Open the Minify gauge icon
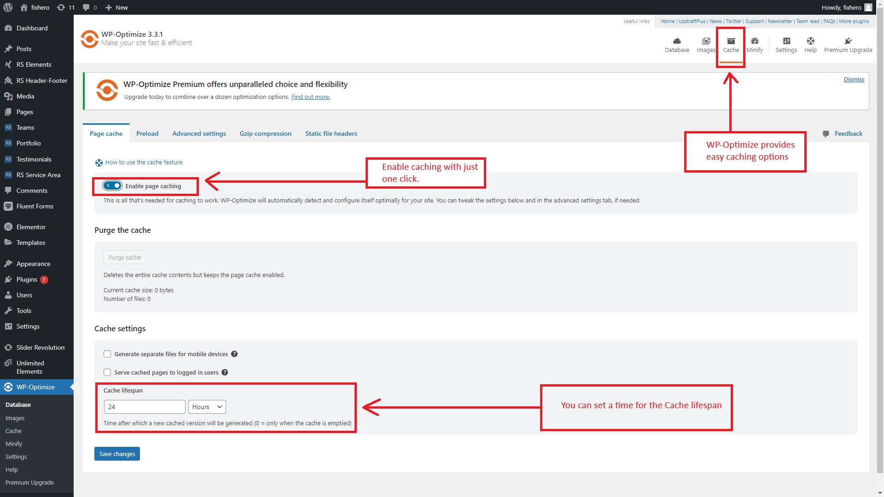 pyautogui.click(x=755, y=41)
